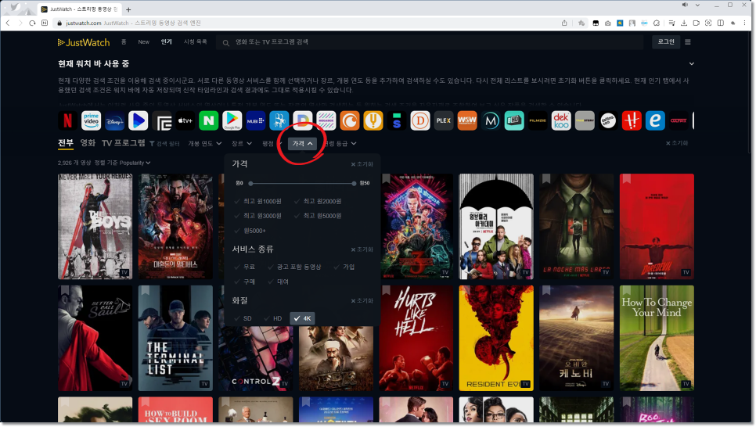Open the browser extensions puzzle icon
Viewport: 756px width, 427px height.
[657, 23]
